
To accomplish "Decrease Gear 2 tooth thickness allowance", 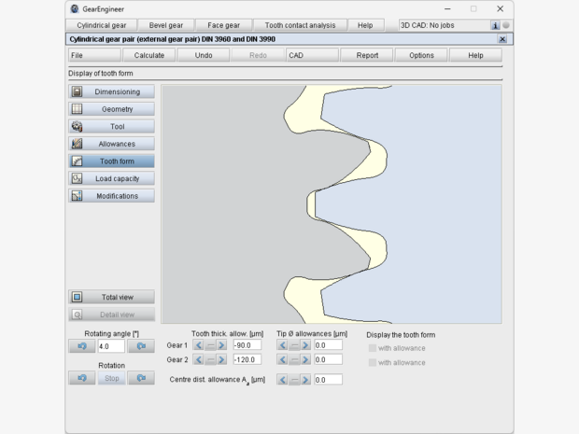I will (x=198, y=359).
